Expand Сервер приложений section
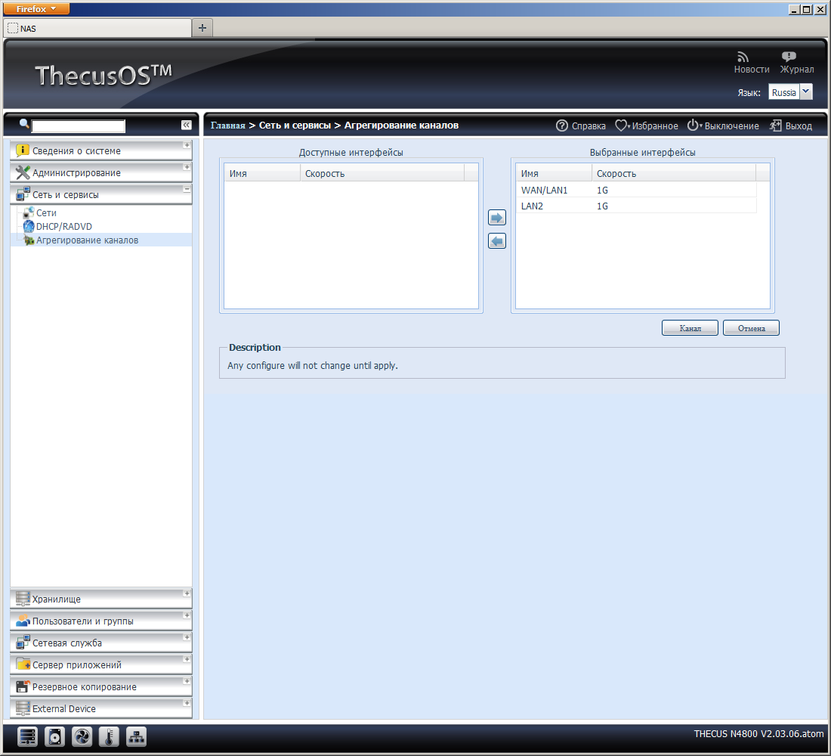831x756 pixels. point(101,665)
